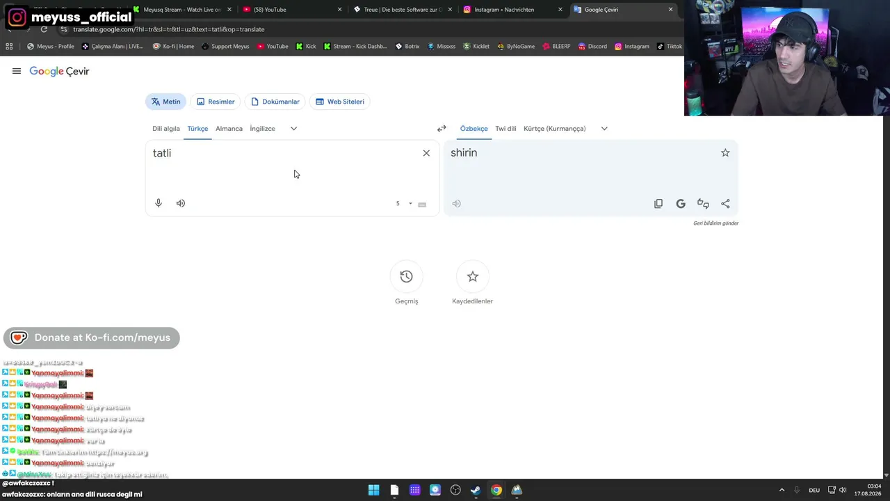Click the browser address bar URL
The height and width of the screenshot is (501, 890).
point(169,29)
